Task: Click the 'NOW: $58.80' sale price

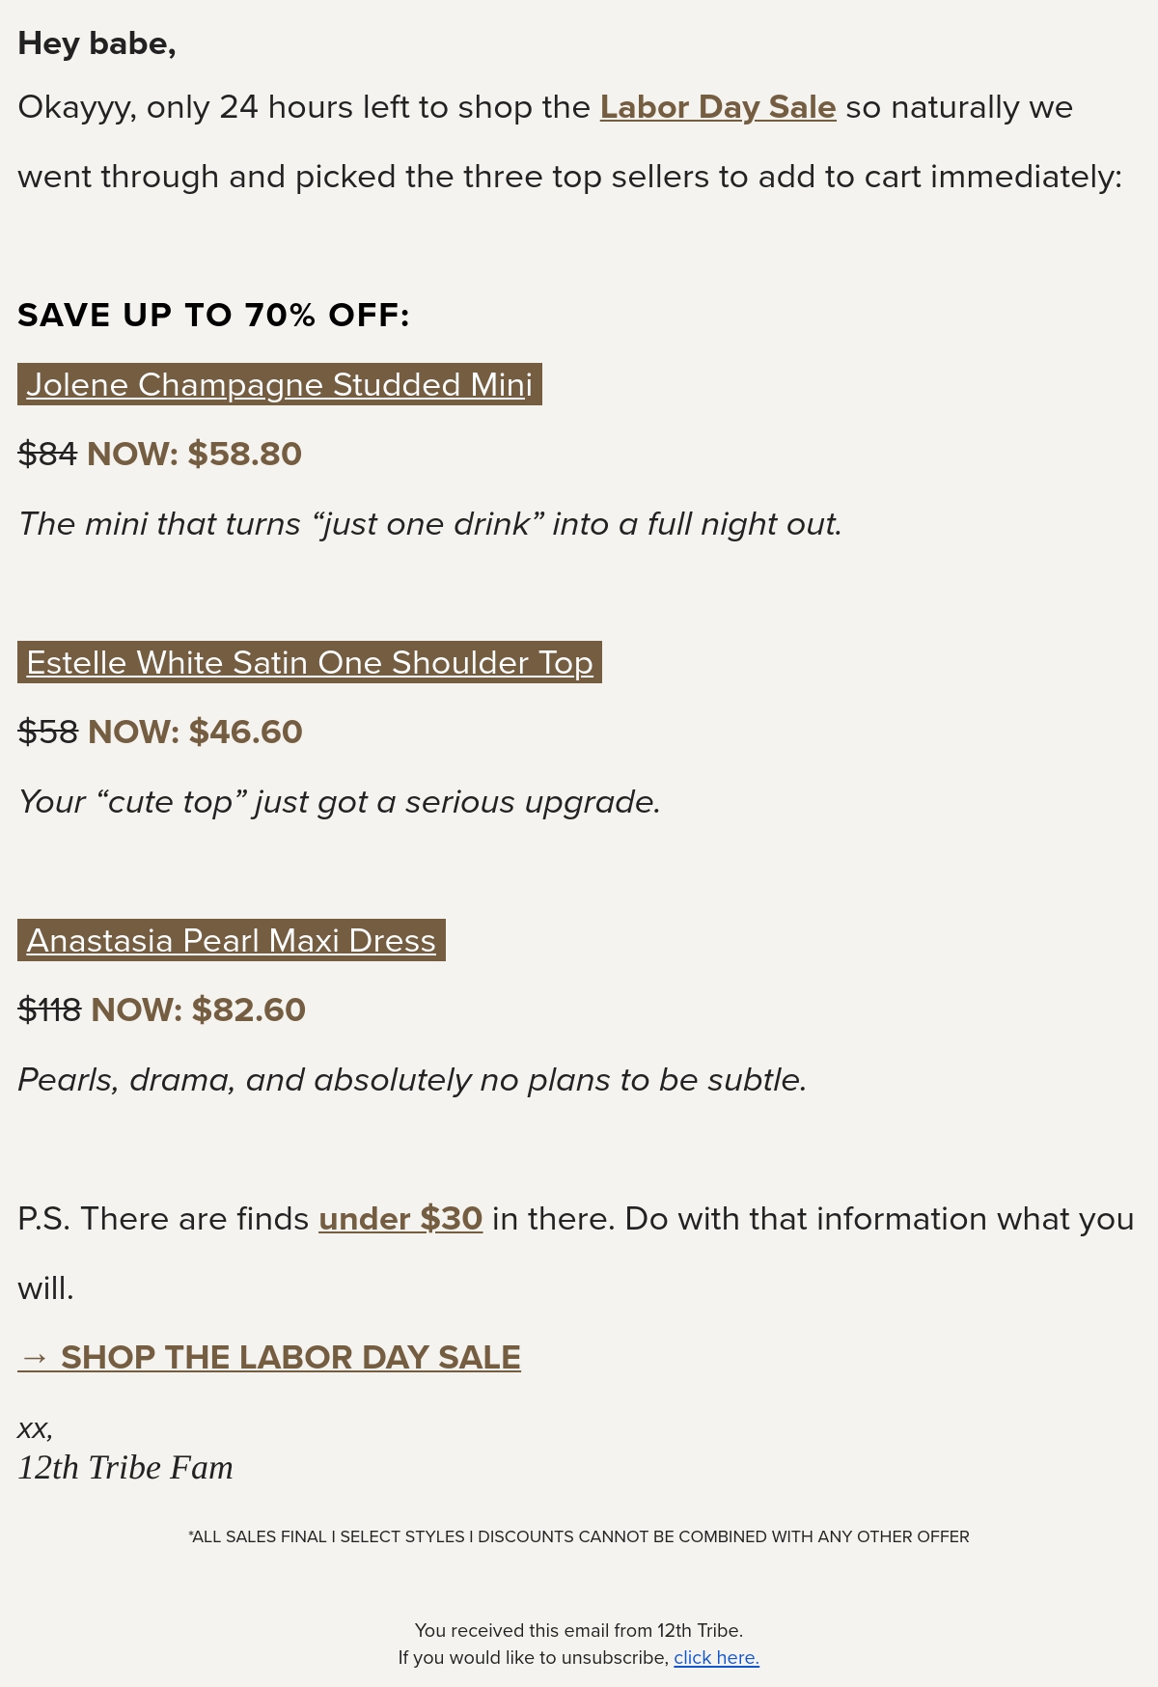Action: click(194, 454)
